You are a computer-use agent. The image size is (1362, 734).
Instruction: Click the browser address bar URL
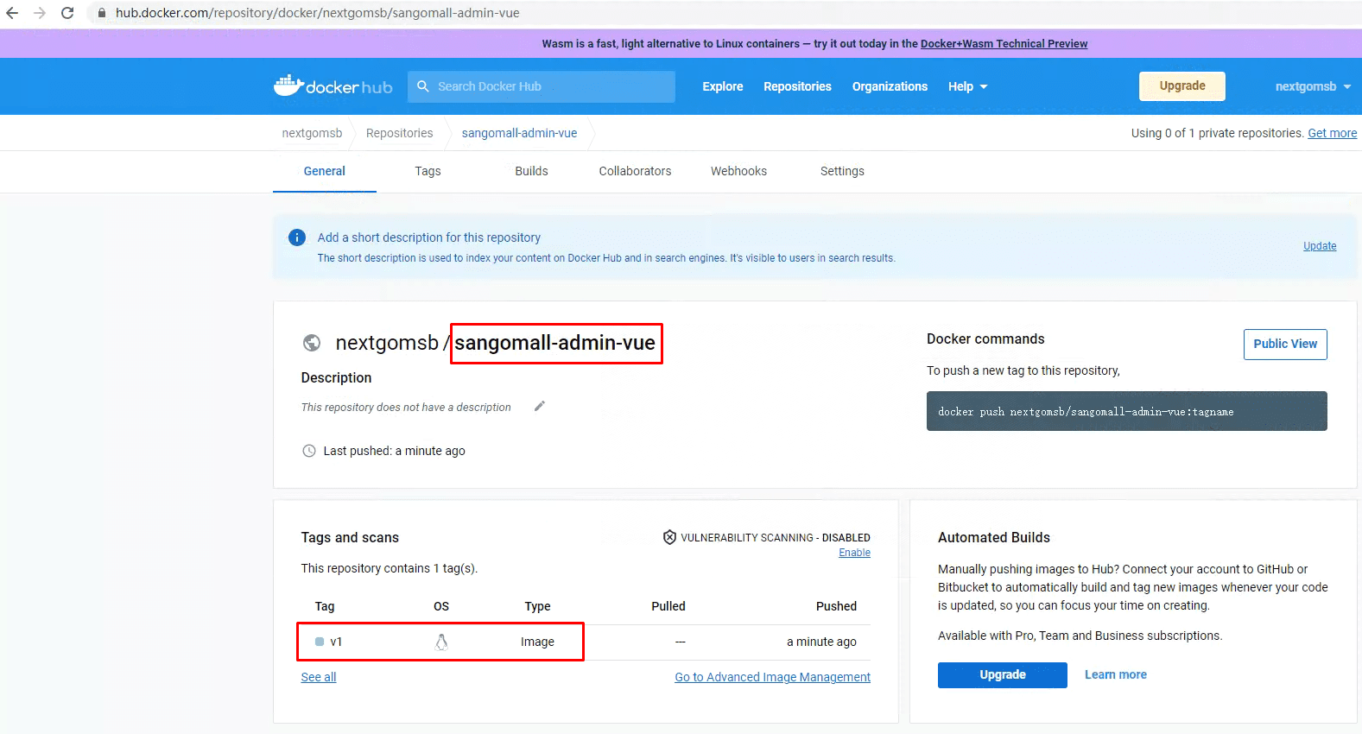click(x=318, y=13)
